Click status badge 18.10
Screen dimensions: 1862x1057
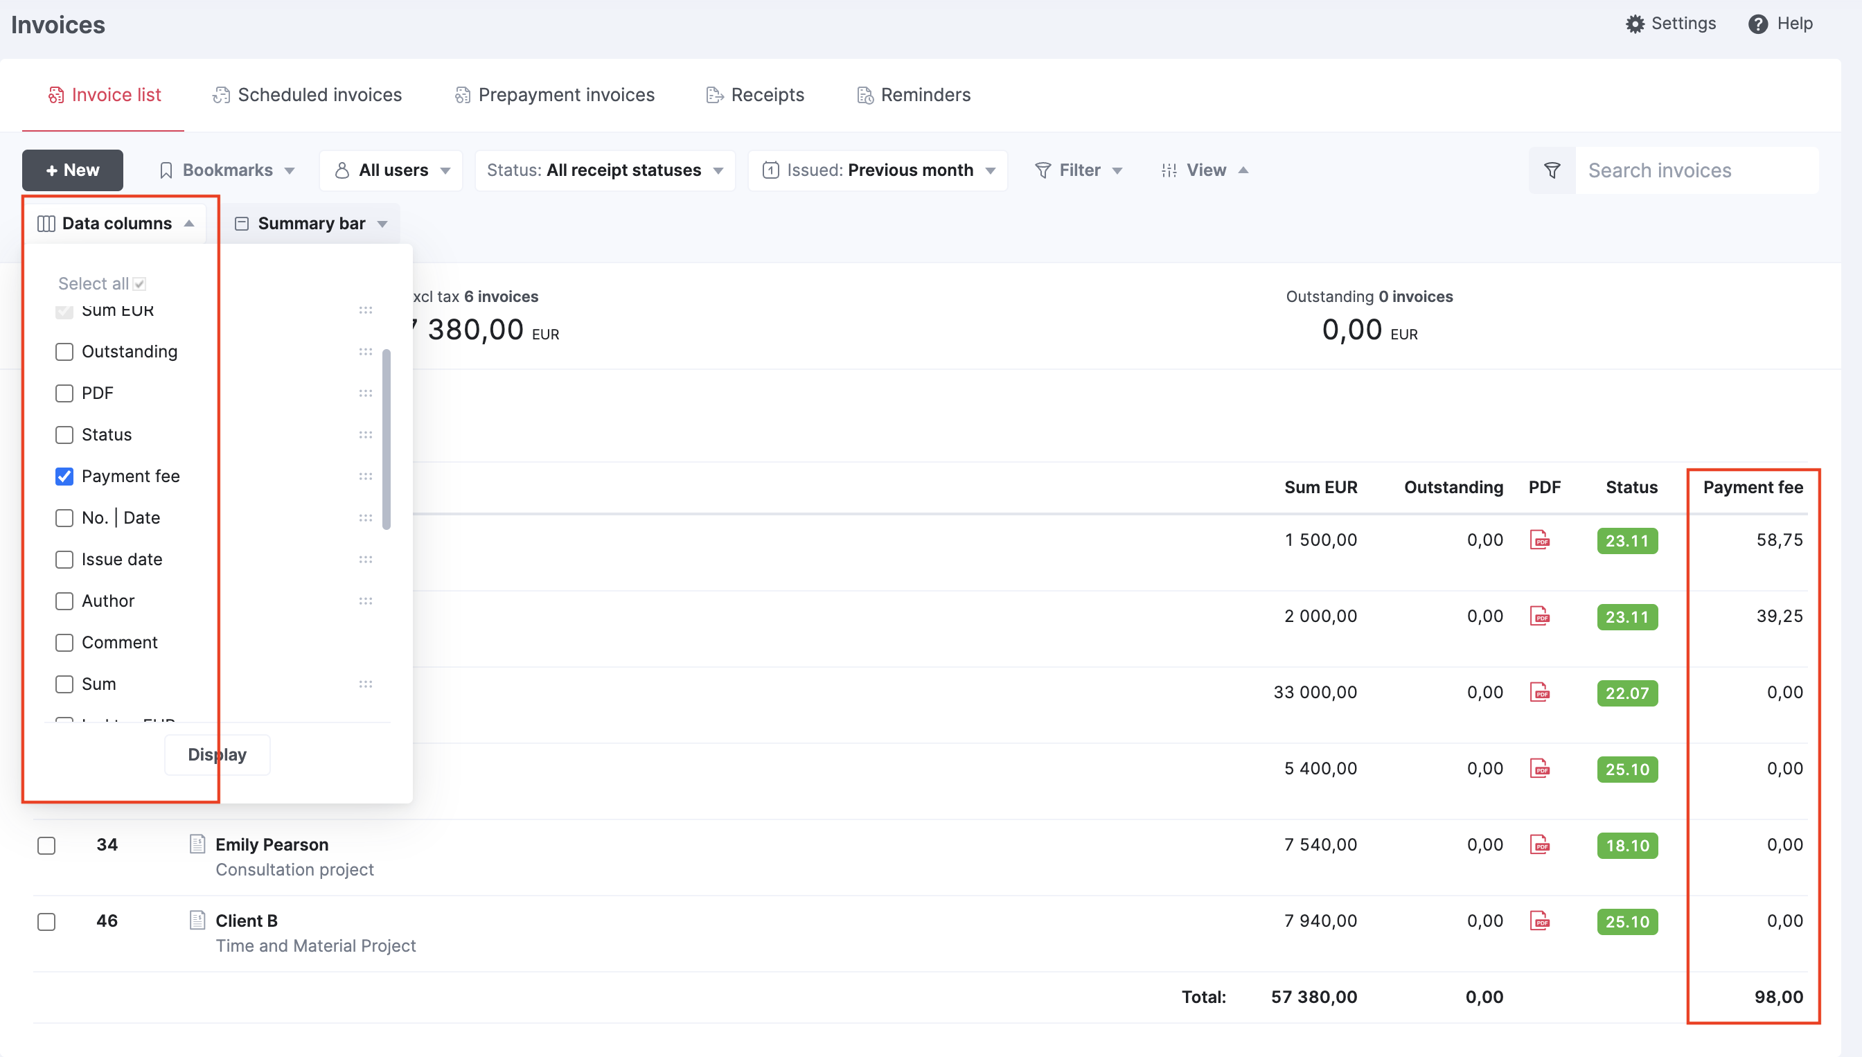[1626, 846]
